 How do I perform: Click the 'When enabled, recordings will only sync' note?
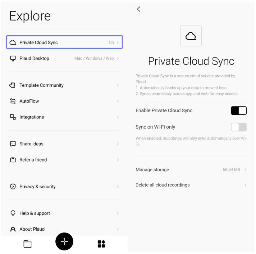tap(191, 141)
